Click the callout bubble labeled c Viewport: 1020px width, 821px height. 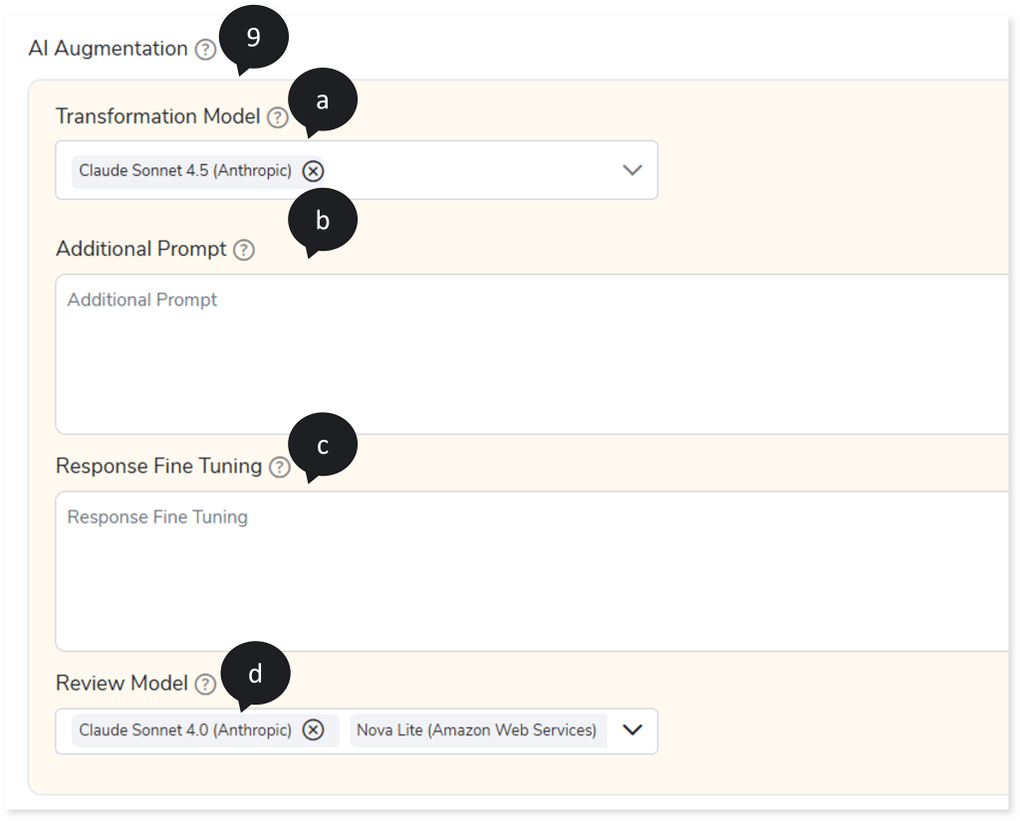(x=322, y=446)
